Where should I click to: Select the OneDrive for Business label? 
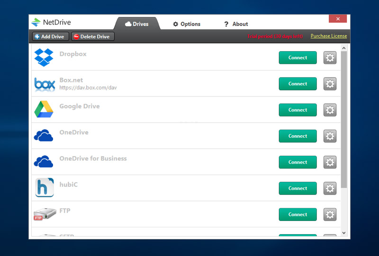93,159
